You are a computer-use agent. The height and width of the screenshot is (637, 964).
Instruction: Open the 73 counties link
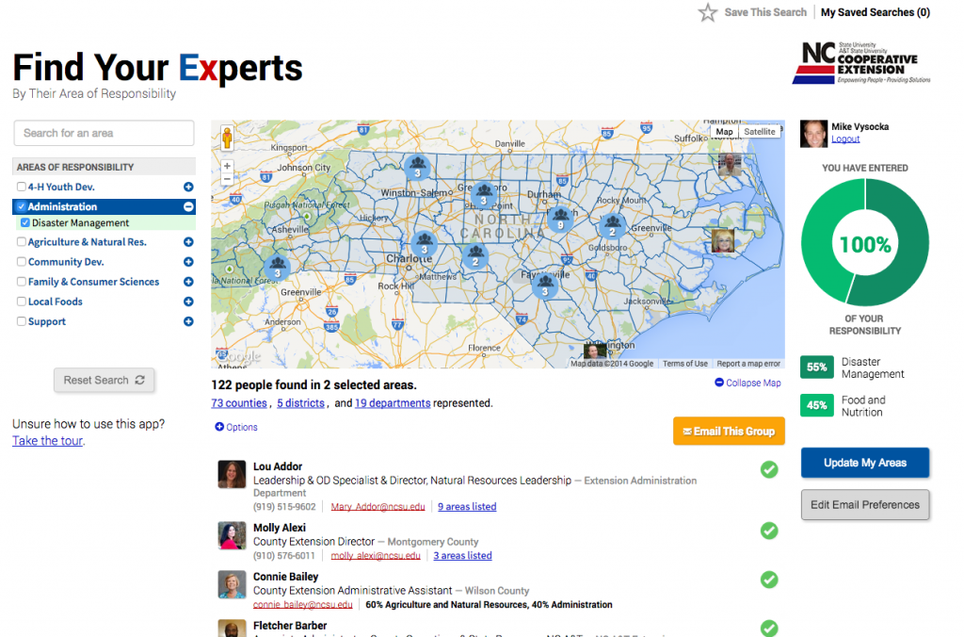coord(238,403)
